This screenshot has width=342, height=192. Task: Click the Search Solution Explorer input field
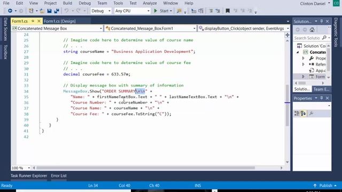tap(308, 38)
